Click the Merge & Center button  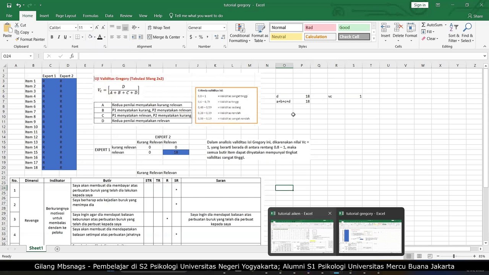164,37
